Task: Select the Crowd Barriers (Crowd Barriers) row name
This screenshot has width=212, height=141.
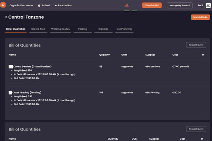Action: (33, 67)
